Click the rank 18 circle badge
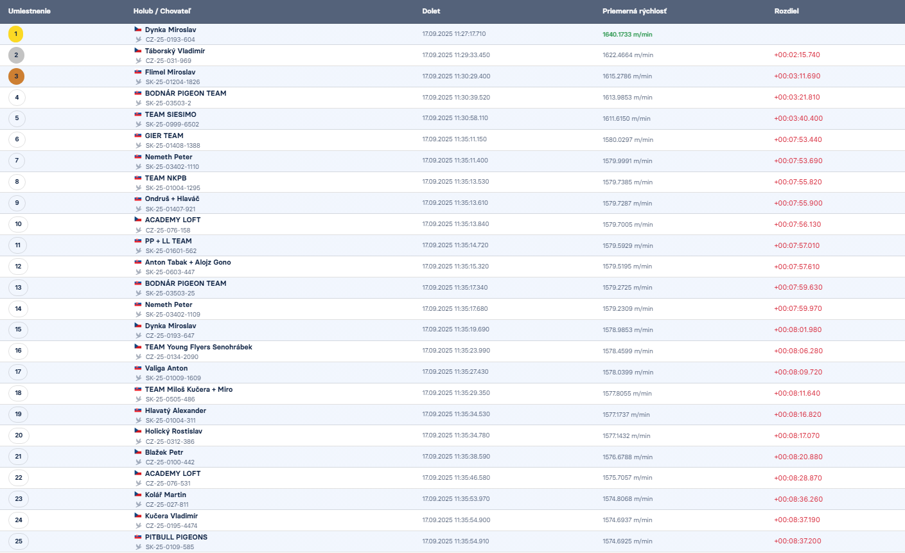 pos(18,393)
